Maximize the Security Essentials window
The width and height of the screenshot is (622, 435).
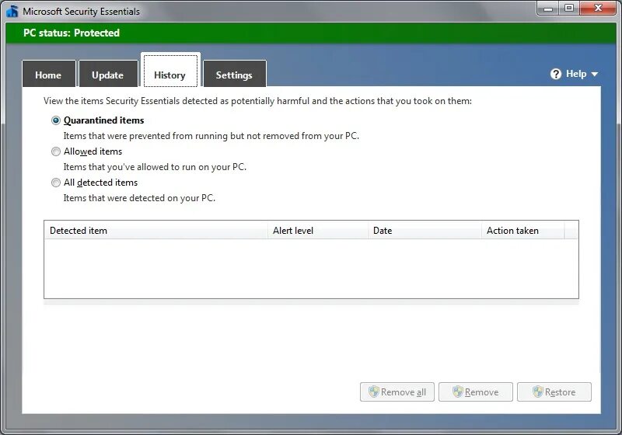569,9
